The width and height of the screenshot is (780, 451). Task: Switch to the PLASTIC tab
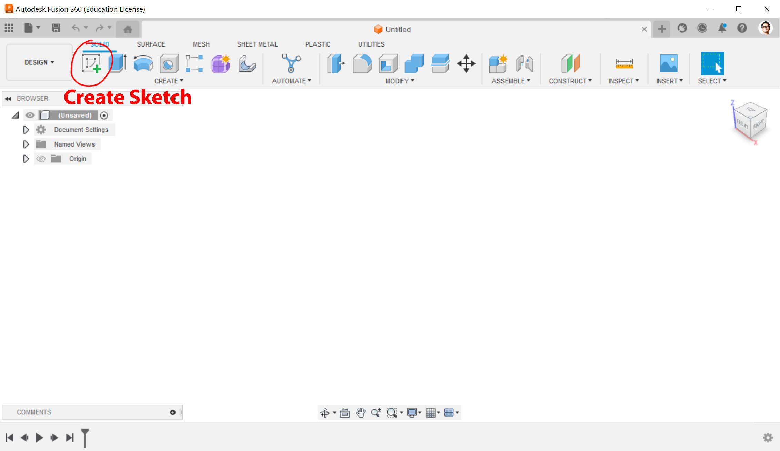pyautogui.click(x=318, y=44)
